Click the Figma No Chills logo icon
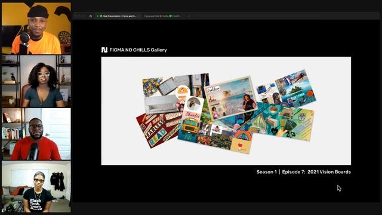Viewport: 382px width, 215px height. click(x=104, y=50)
